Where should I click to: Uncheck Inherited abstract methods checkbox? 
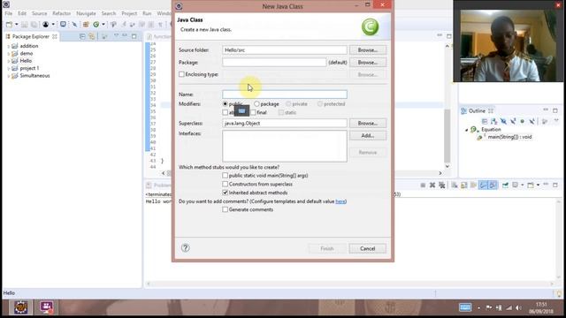pyautogui.click(x=226, y=193)
